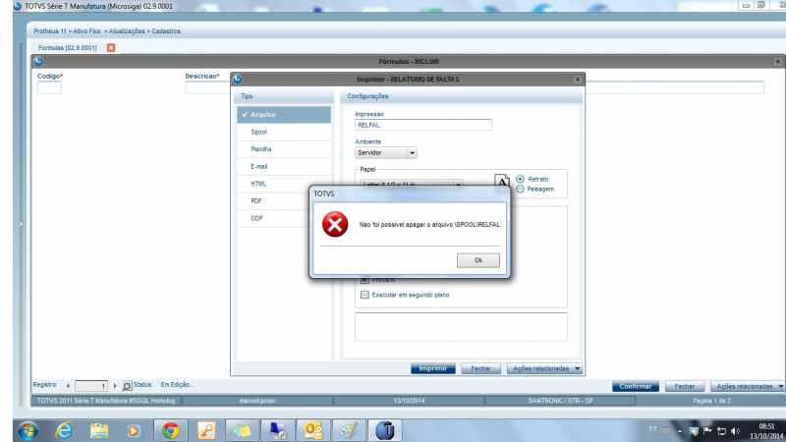Switch to Google Chrome in the taskbar
Image resolution: width=786 pixels, height=442 pixels.
click(170, 430)
